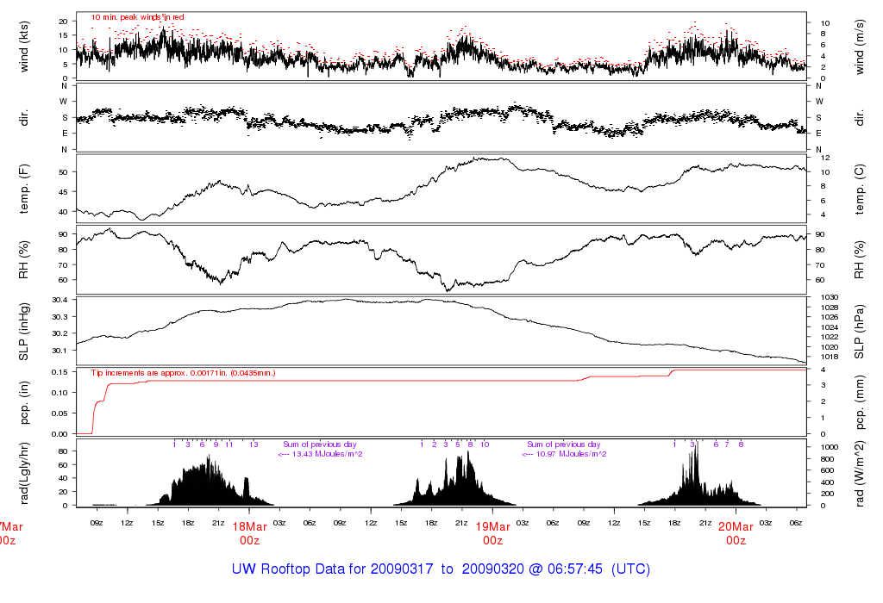
Task: Click the '18Mar' date label
Action: pyautogui.click(x=249, y=527)
